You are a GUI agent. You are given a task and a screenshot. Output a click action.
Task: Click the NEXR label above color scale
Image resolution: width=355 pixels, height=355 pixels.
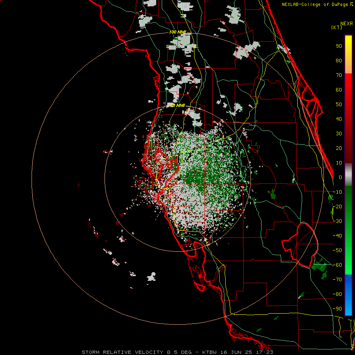coord(347,24)
